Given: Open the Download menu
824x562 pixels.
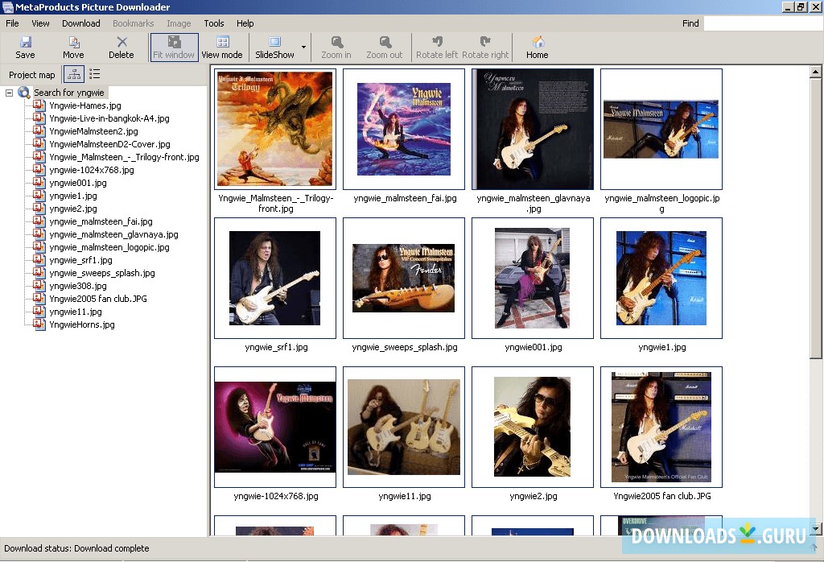Looking at the screenshot, I should tap(80, 23).
